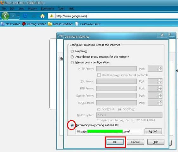Viewport: 178px width, 152px height.
Task: Click the automatic proxy configuration URL field
Action: click(x=109, y=131)
